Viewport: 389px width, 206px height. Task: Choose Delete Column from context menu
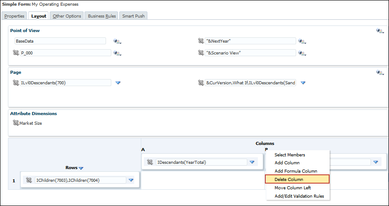pyautogui.click(x=297, y=179)
